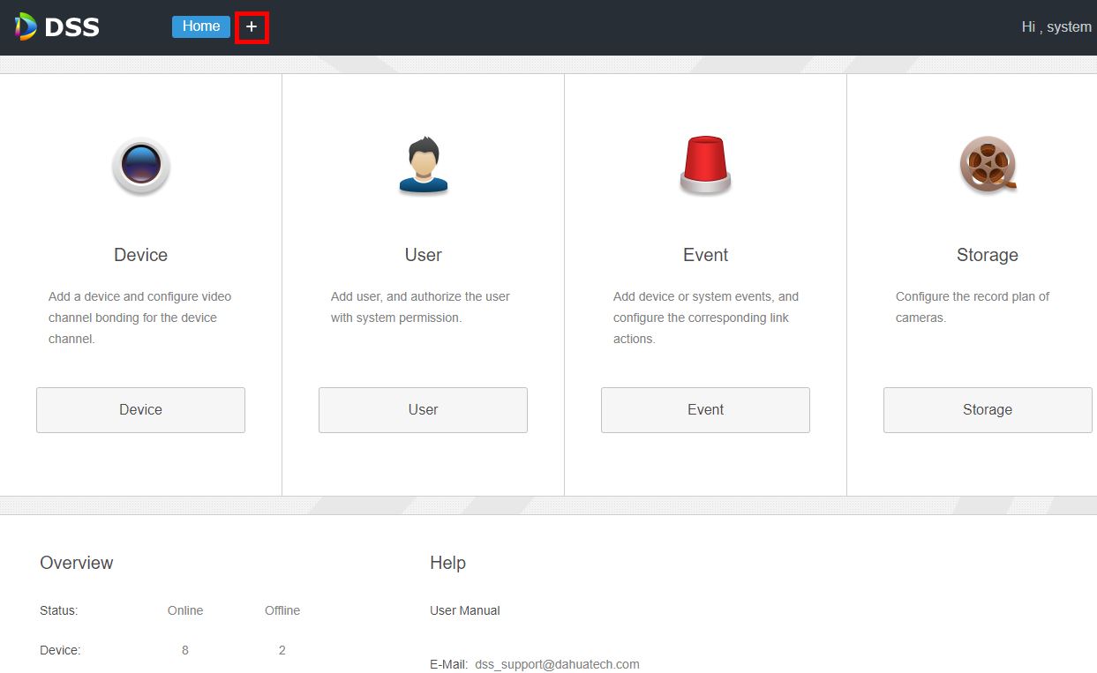This screenshot has width=1097, height=673.
Task: Click the offline device count 2
Action: tap(282, 650)
